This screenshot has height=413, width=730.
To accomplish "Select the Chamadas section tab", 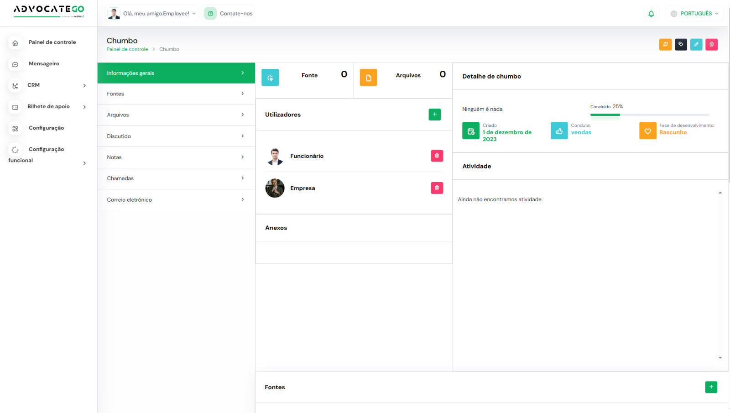I will 176,178.
